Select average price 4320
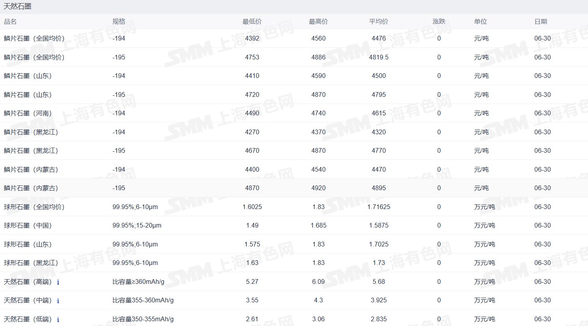This screenshot has height=326, width=588. [379, 132]
